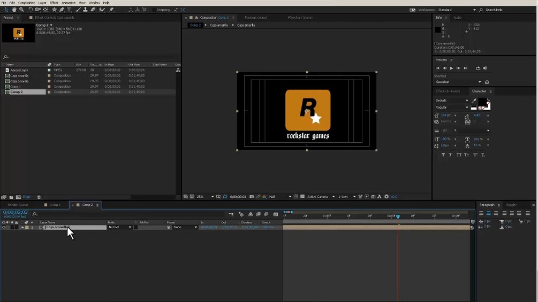The image size is (538, 302).
Task: Switch to Effect Controls Caja amarilla tab
Action: [x=55, y=18]
